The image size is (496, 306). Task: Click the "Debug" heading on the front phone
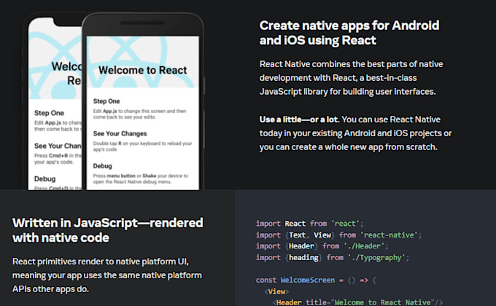(x=102, y=166)
